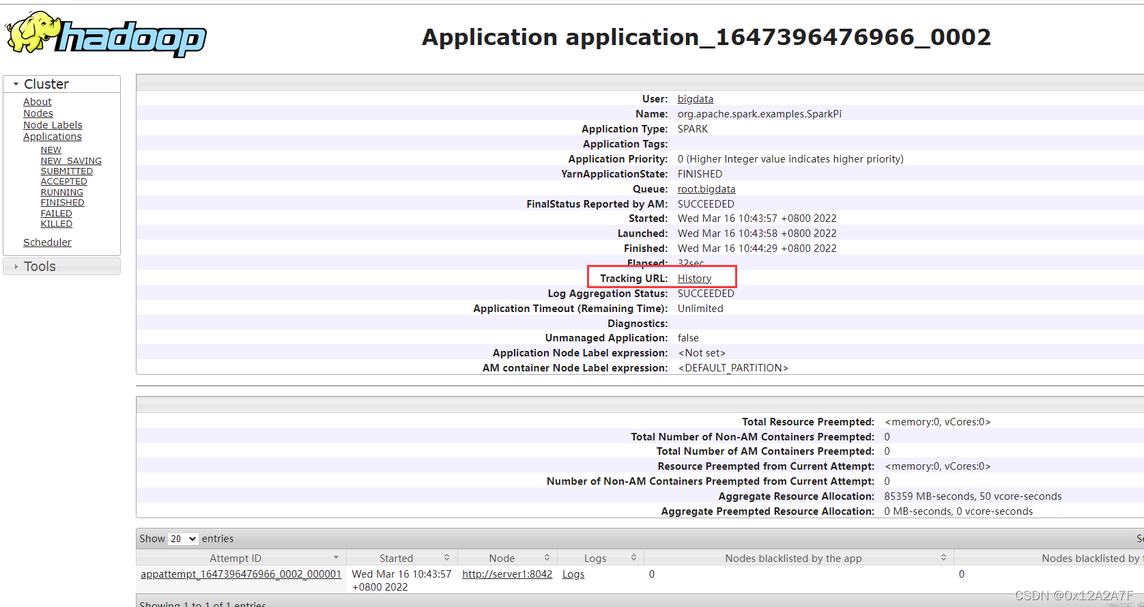The height and width of the screenshot is (607, 1144).
Task: Collapse the Cluster section arrow
Action: [16, 84]
